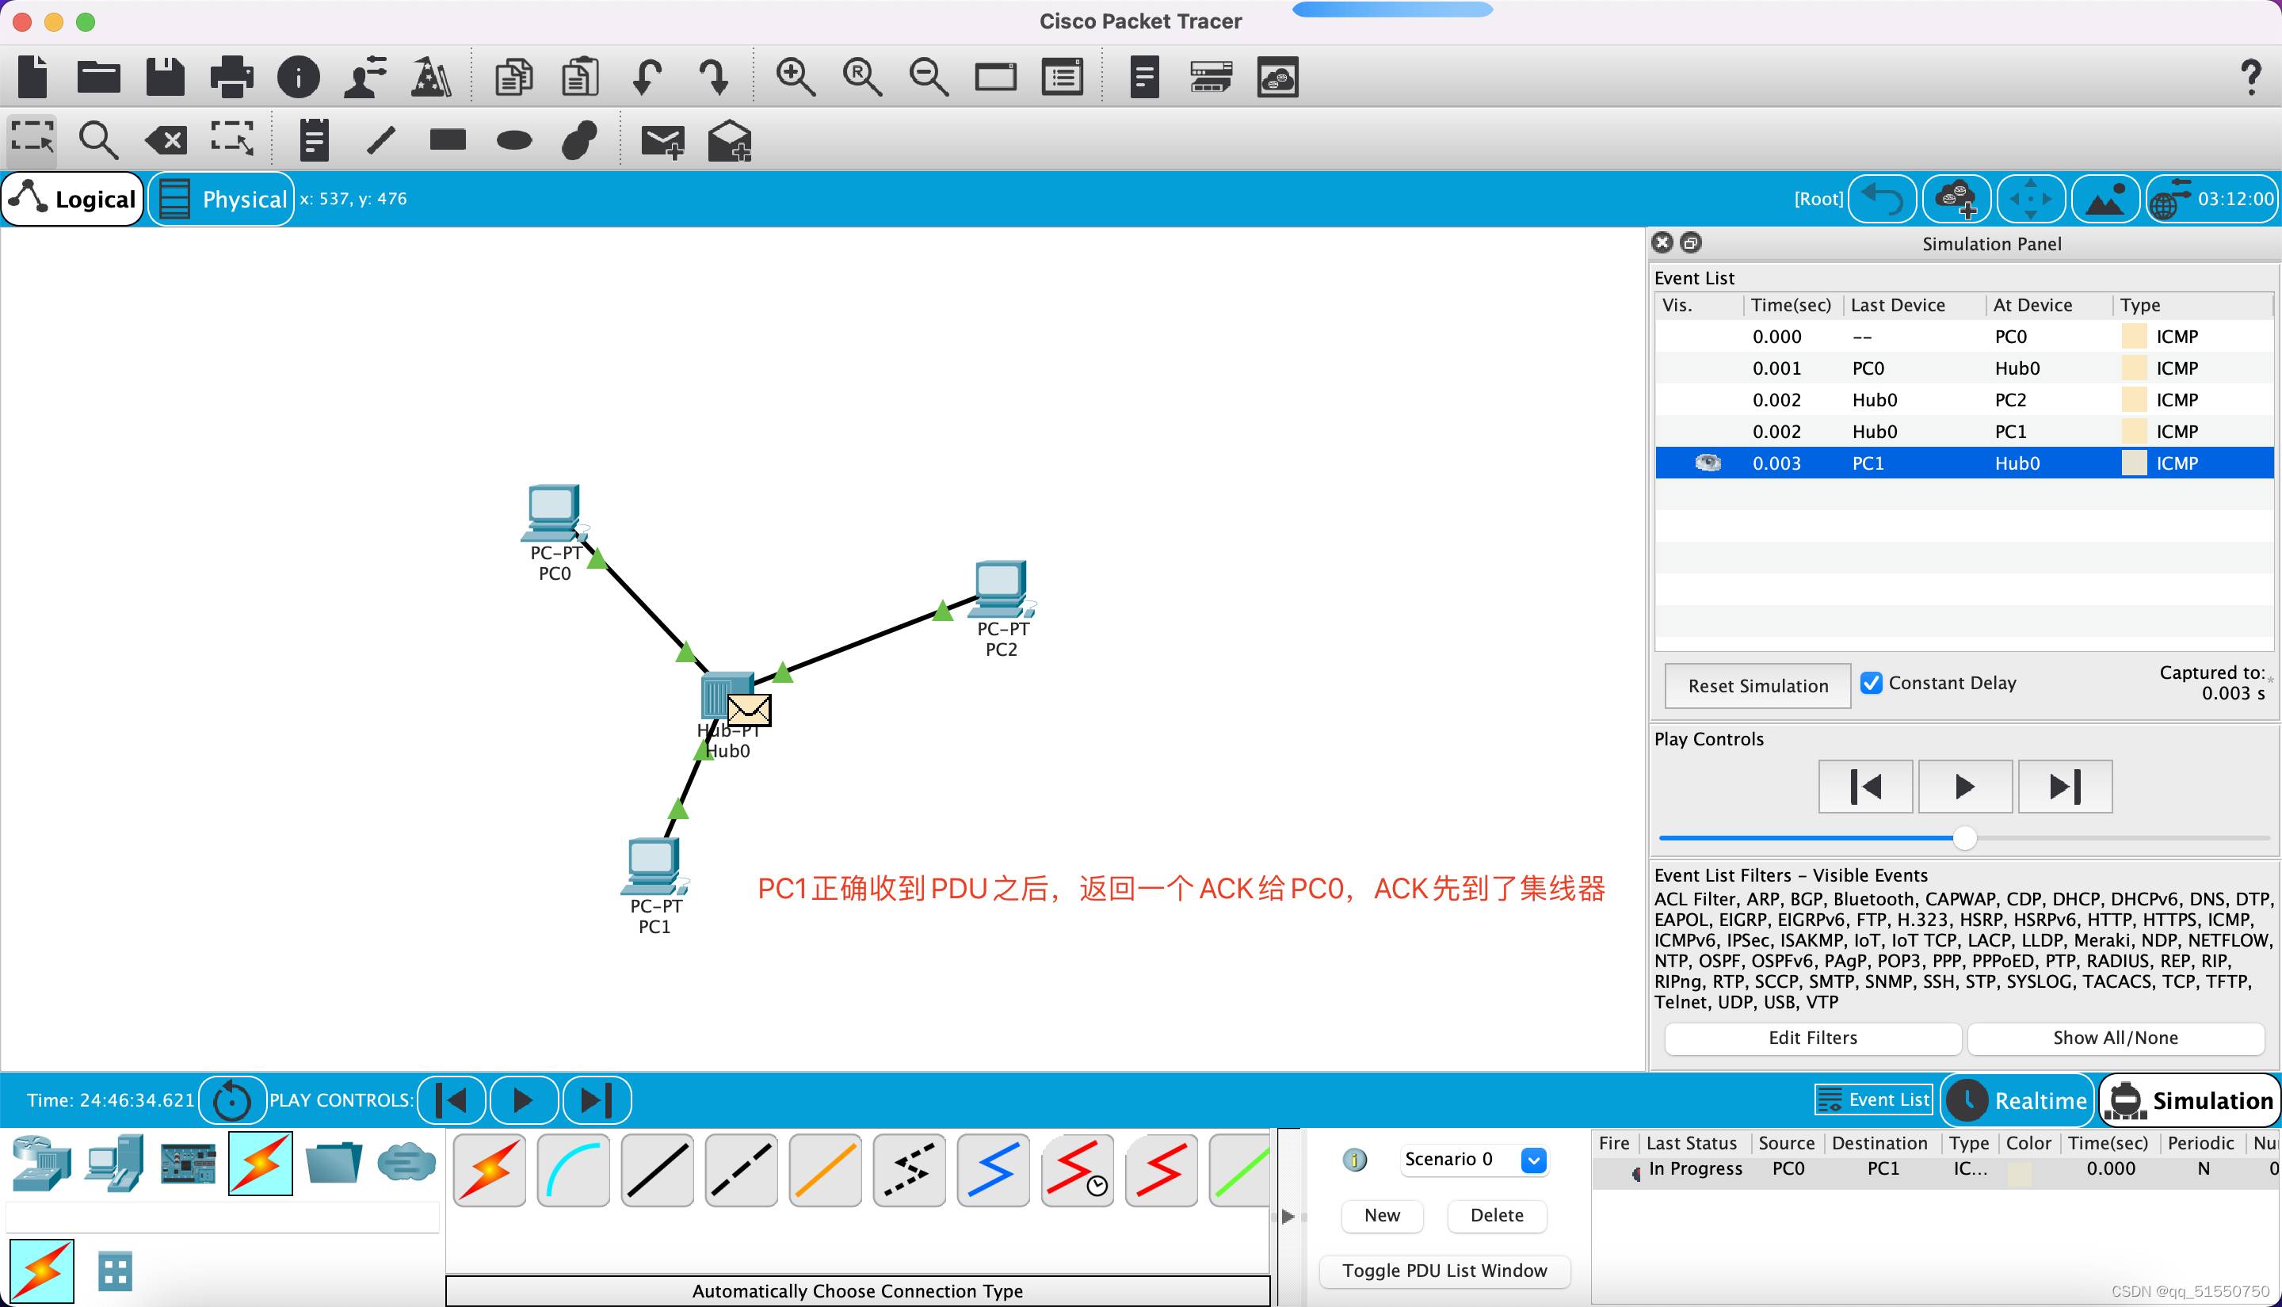The width and height of the screenshot is (2282, 1307).
Task: Open the help question mark icon
Action: 2251,77
